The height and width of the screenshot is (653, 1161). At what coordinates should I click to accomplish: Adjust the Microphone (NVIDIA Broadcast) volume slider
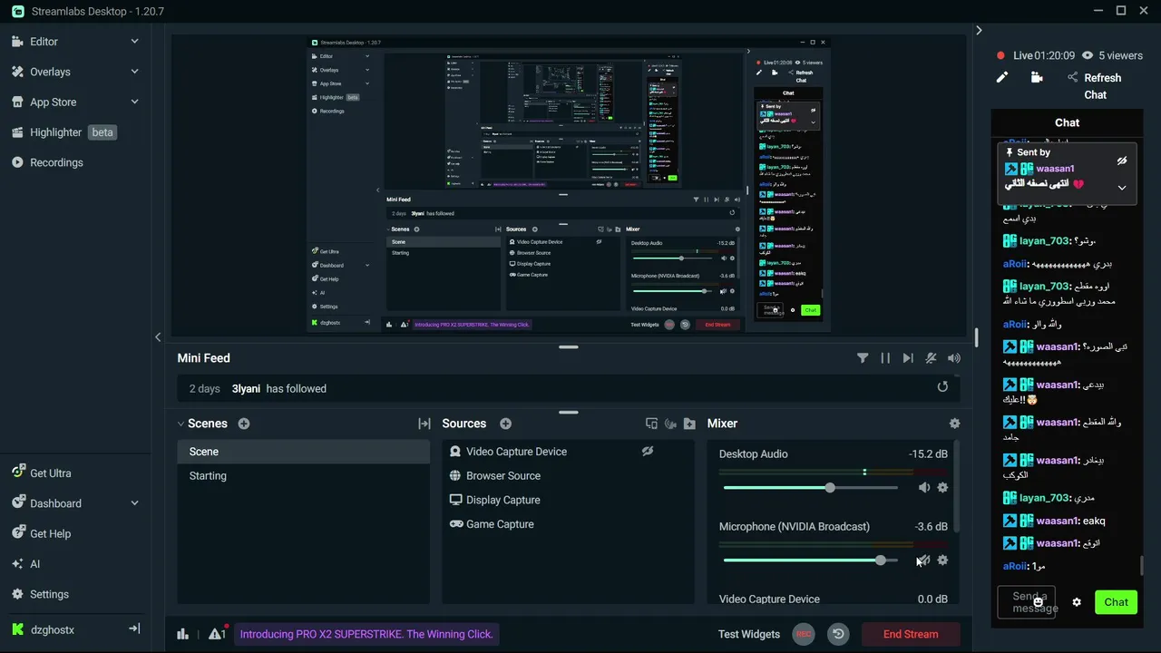pyautogui.click(x=811, y=560)
